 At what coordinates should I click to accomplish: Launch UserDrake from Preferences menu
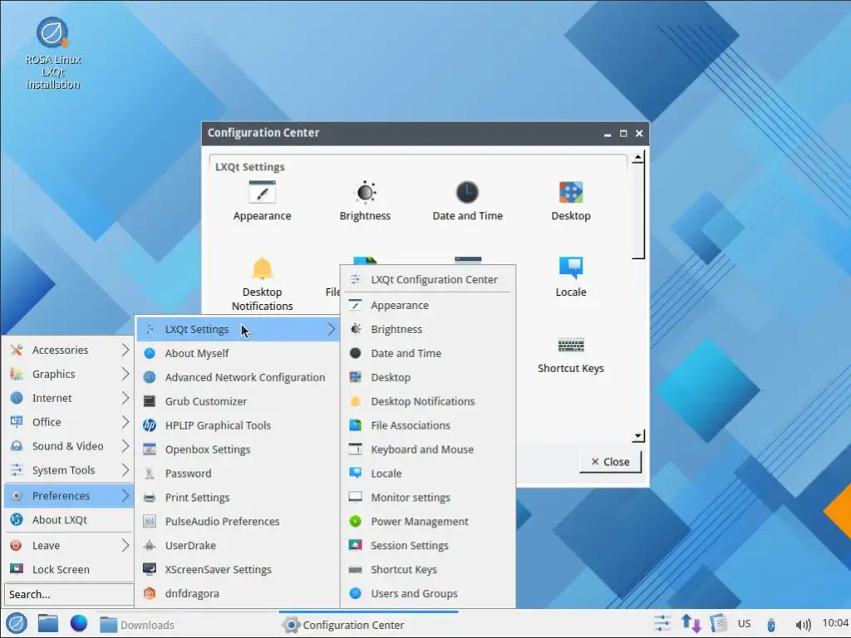point(239,545)
